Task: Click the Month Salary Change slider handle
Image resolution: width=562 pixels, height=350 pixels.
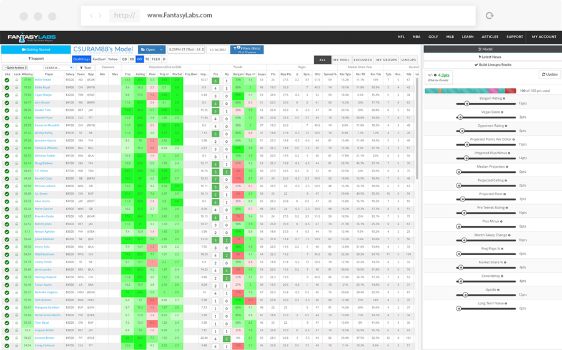Action: 464,240
